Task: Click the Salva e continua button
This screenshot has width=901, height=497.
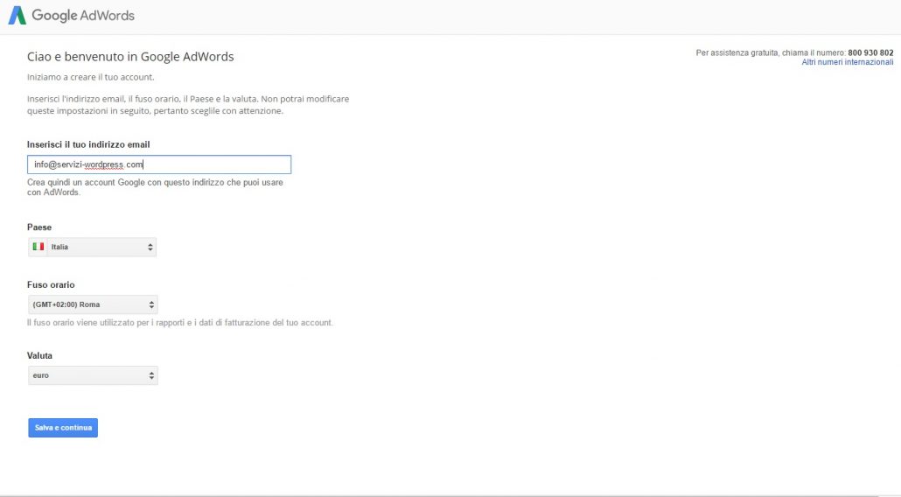Action: point(63,428)
